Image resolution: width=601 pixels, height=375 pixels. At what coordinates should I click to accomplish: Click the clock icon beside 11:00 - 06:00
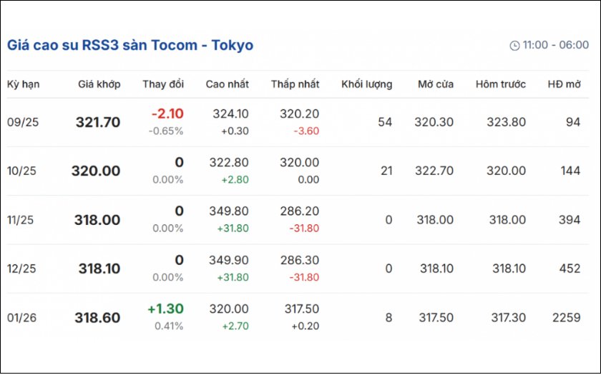[x=514, y=46]
